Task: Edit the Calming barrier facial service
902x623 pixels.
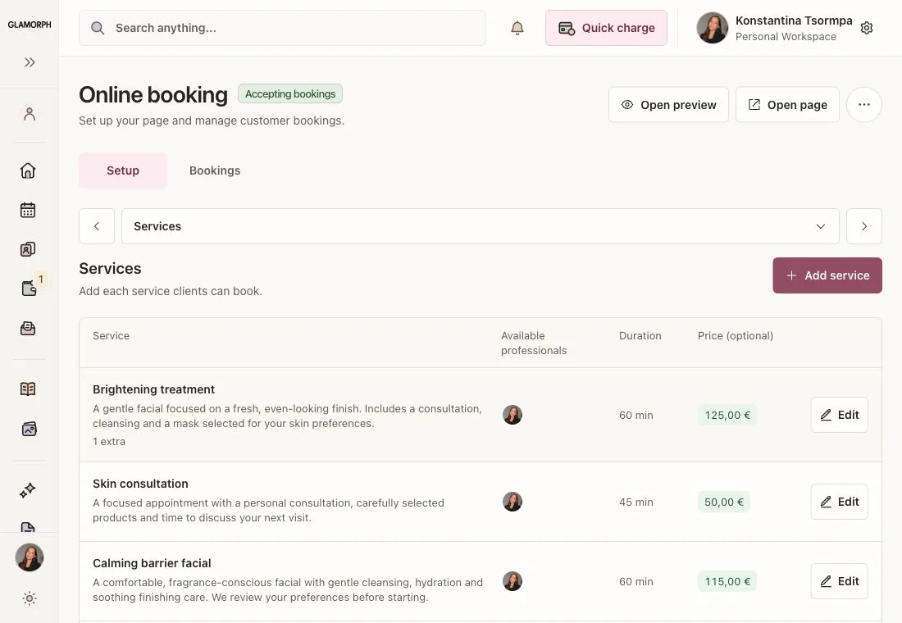Action: coord(840,581)
